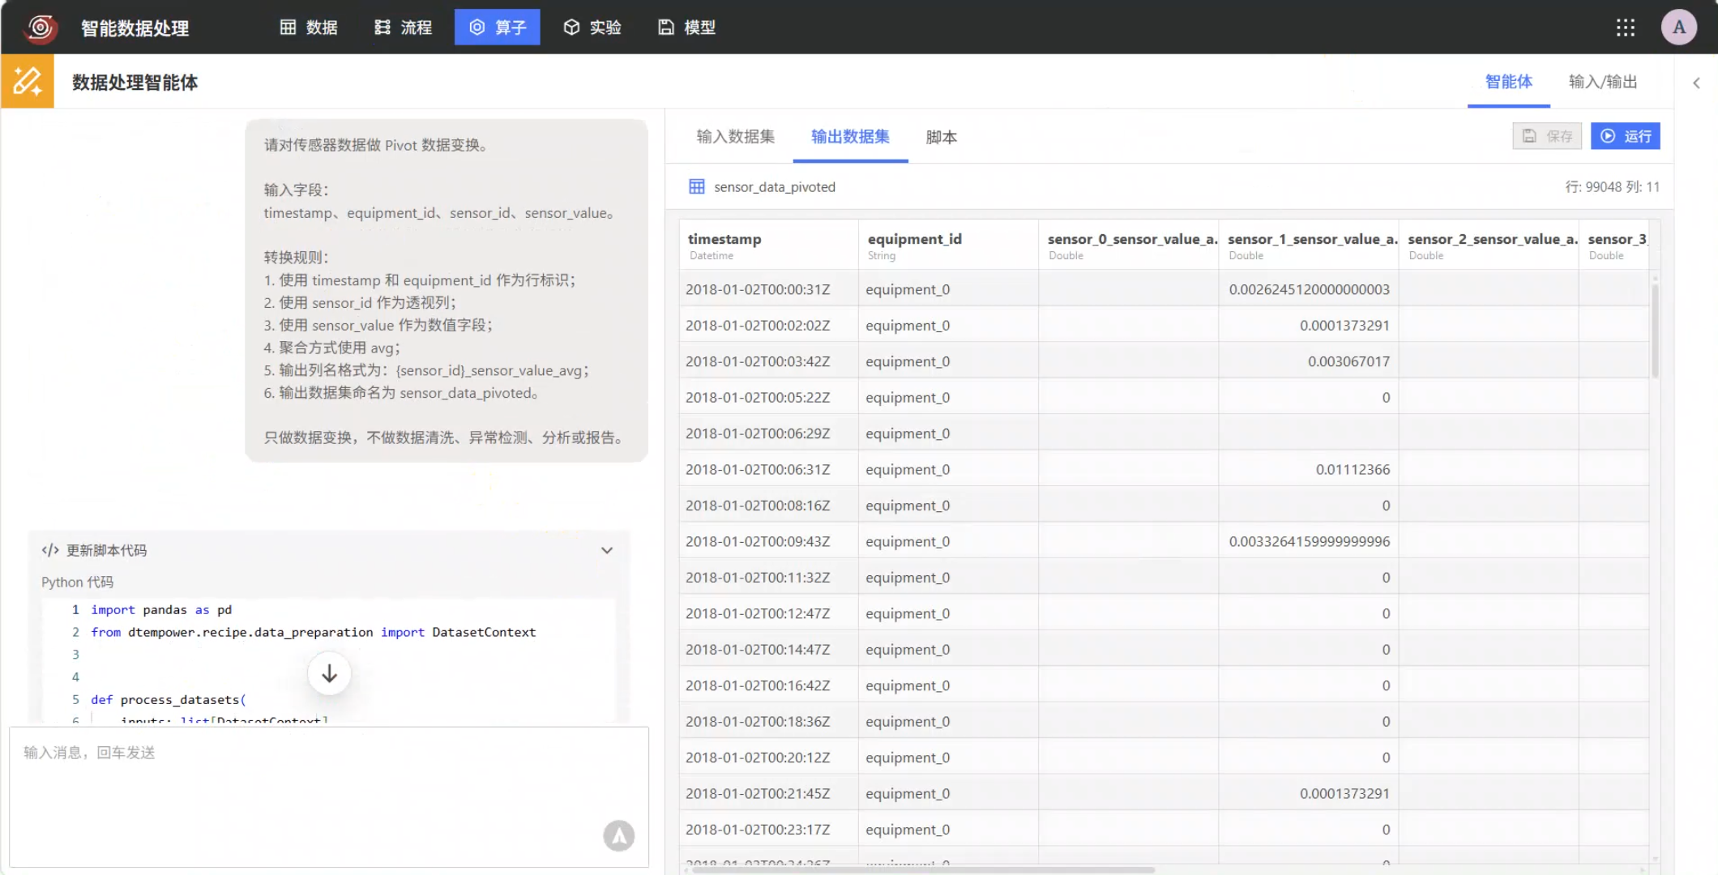Click the 智能数据处理 app title

[135, 28]
